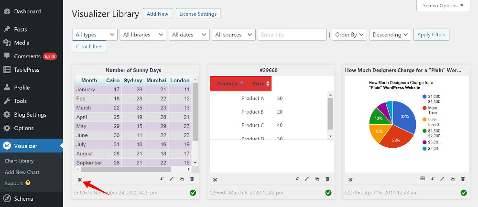The width and height of the screenshot is (478, 207).
Task: Click the Apply Filters button
Action: tap(431, 34)
